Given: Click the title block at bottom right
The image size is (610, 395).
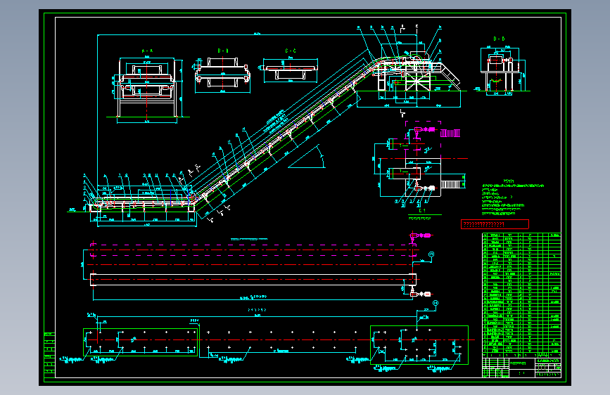Looking at the screenshot, I should click(521, 368).
